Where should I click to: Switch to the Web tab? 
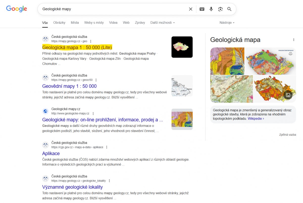[126, 23]
